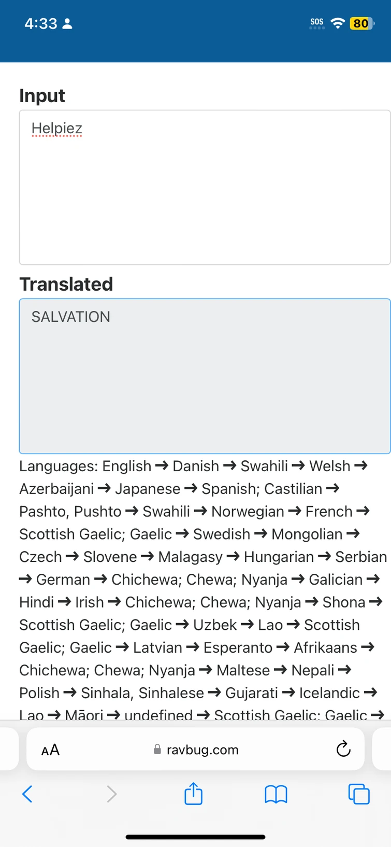Tap the Translated heading label
391x847 pixels.
pyautogui.click(x=66, y=284)
